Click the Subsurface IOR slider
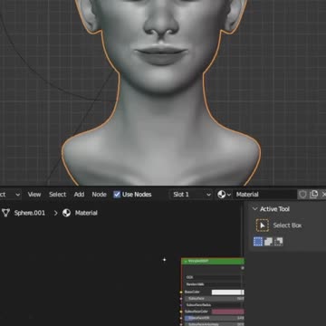Viewport: 326px width, 326px height. pyautogui.click(x=215, y=318)
